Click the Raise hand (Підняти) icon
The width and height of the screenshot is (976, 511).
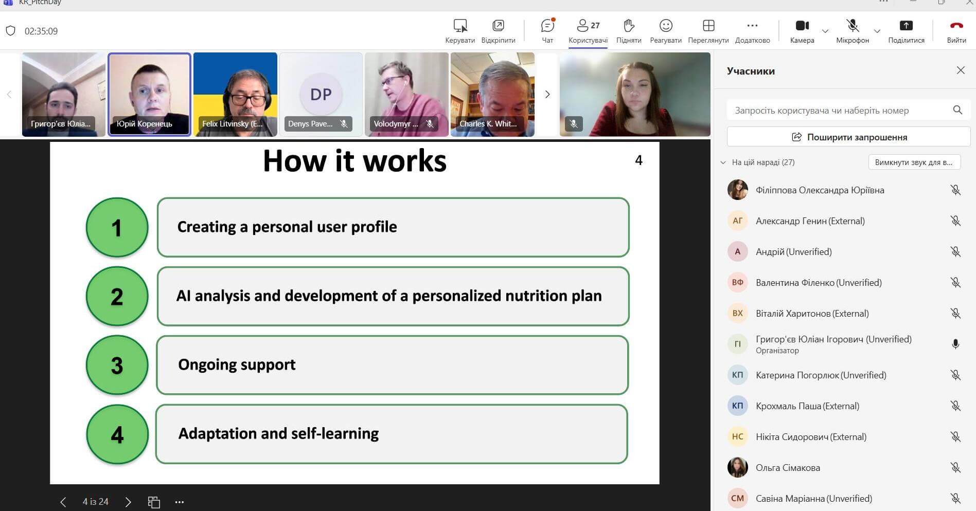(x=628, y=26)
